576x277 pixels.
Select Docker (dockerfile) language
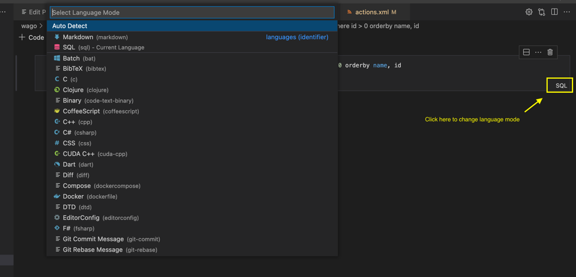[192, 196]
